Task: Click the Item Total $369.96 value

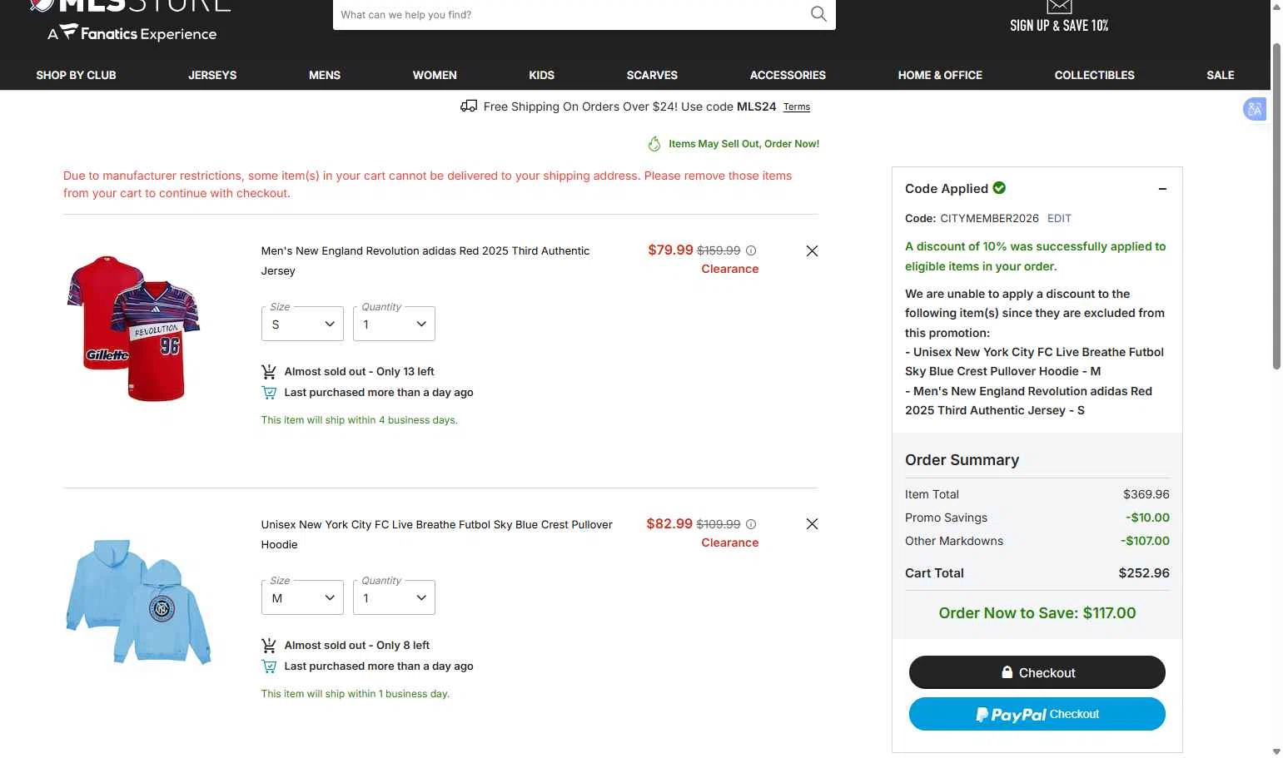Action: coord(1146,494)
